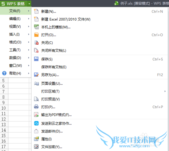Viewport: 169px width, 151px height.
Task: Click the 例子.xls title bar file icon
Action: [116, 3]
